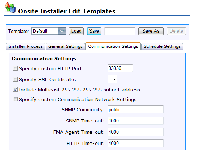This screenshot has height=158, width=198.
Task: Open the Template dropdown arrow
Action: tap(62, 31)
